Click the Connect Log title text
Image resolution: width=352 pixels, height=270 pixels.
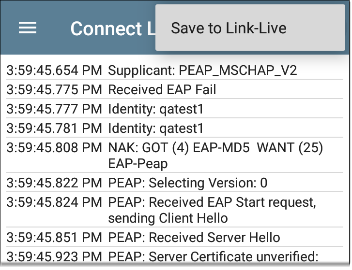point(113,28)
